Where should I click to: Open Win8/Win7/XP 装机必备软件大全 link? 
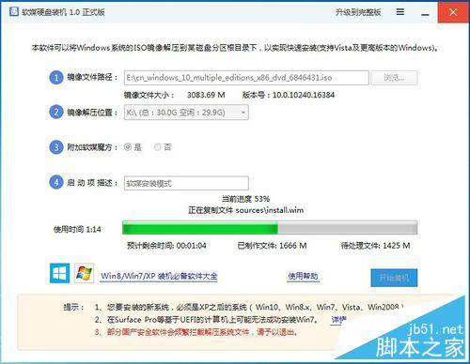pyautogui.click(x=159, y=276)
